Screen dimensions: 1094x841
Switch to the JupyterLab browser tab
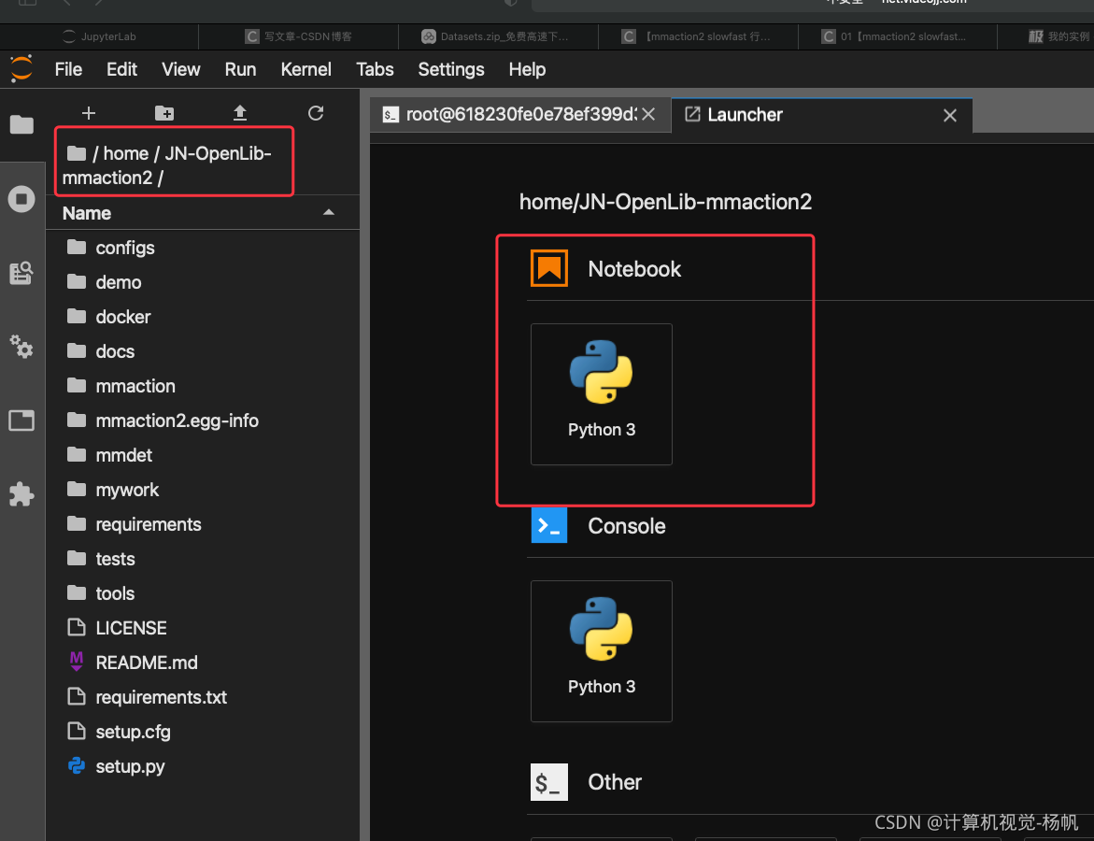(x=99, y=36)
